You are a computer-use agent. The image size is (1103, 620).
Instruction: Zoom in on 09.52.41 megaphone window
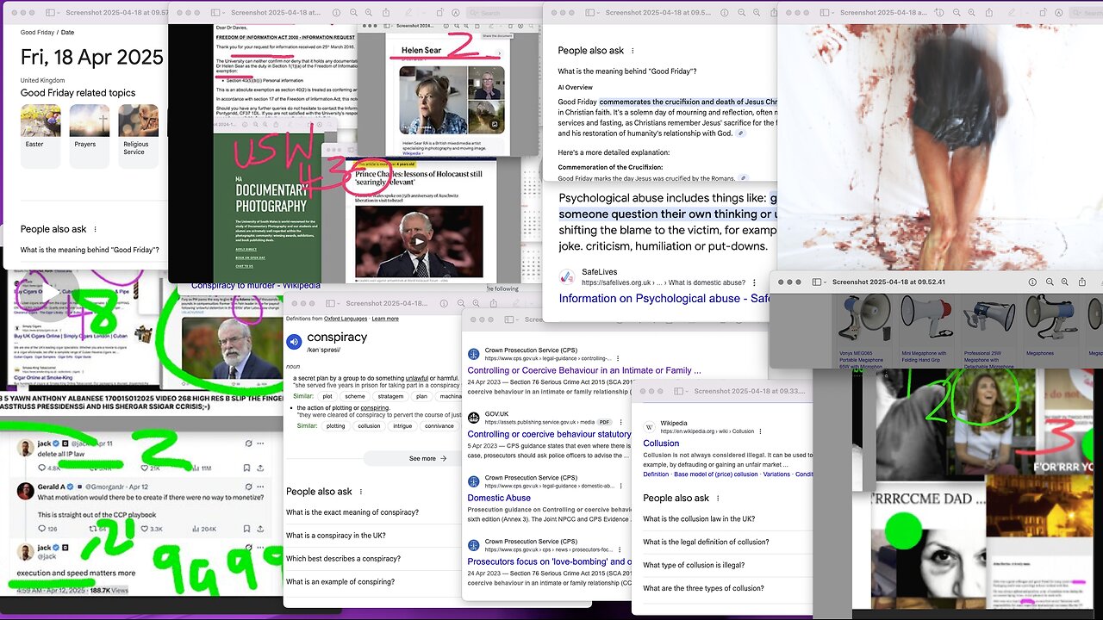click(1064, 282)
